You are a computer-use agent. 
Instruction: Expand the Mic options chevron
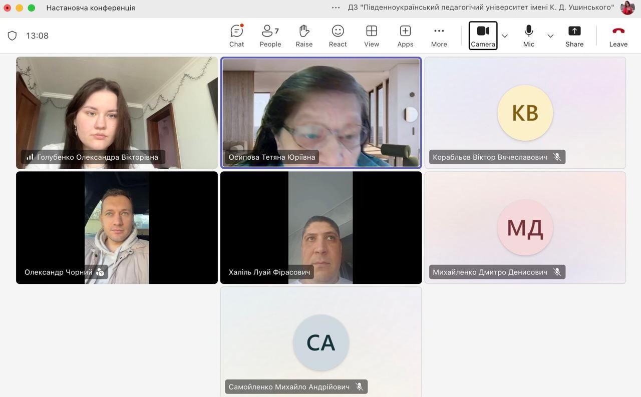550,36
